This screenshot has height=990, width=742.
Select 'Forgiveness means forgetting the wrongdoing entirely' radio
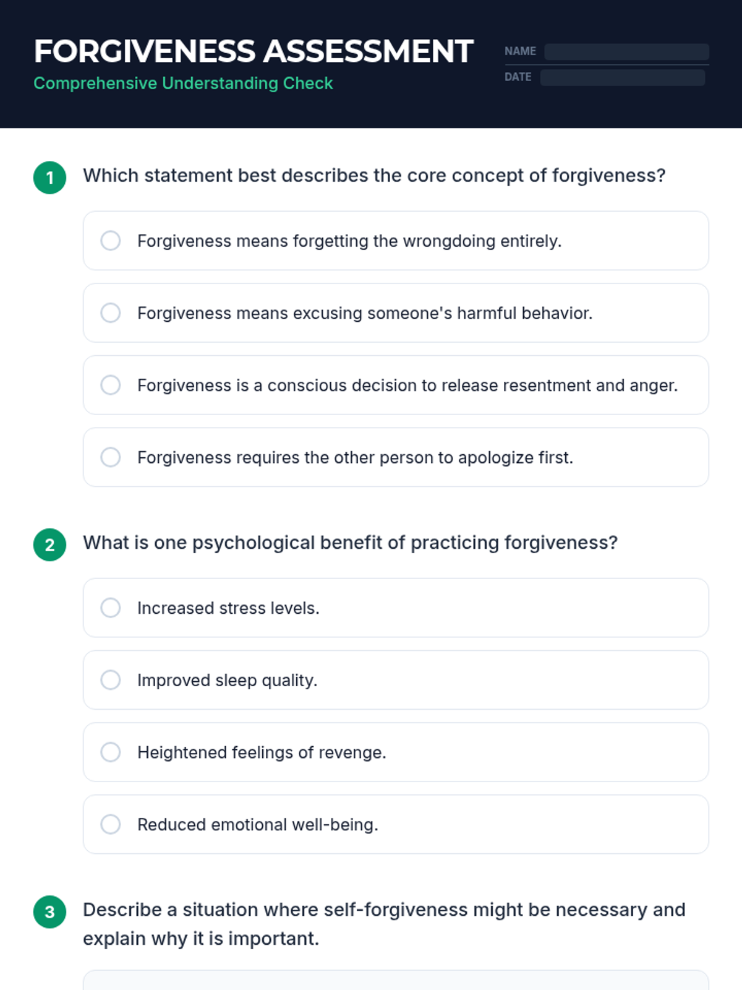tap(111, 241)
